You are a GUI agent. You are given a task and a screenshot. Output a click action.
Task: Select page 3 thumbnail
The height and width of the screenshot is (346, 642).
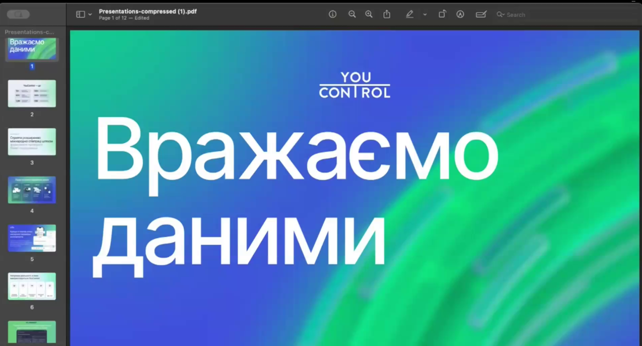coord(32,142)
